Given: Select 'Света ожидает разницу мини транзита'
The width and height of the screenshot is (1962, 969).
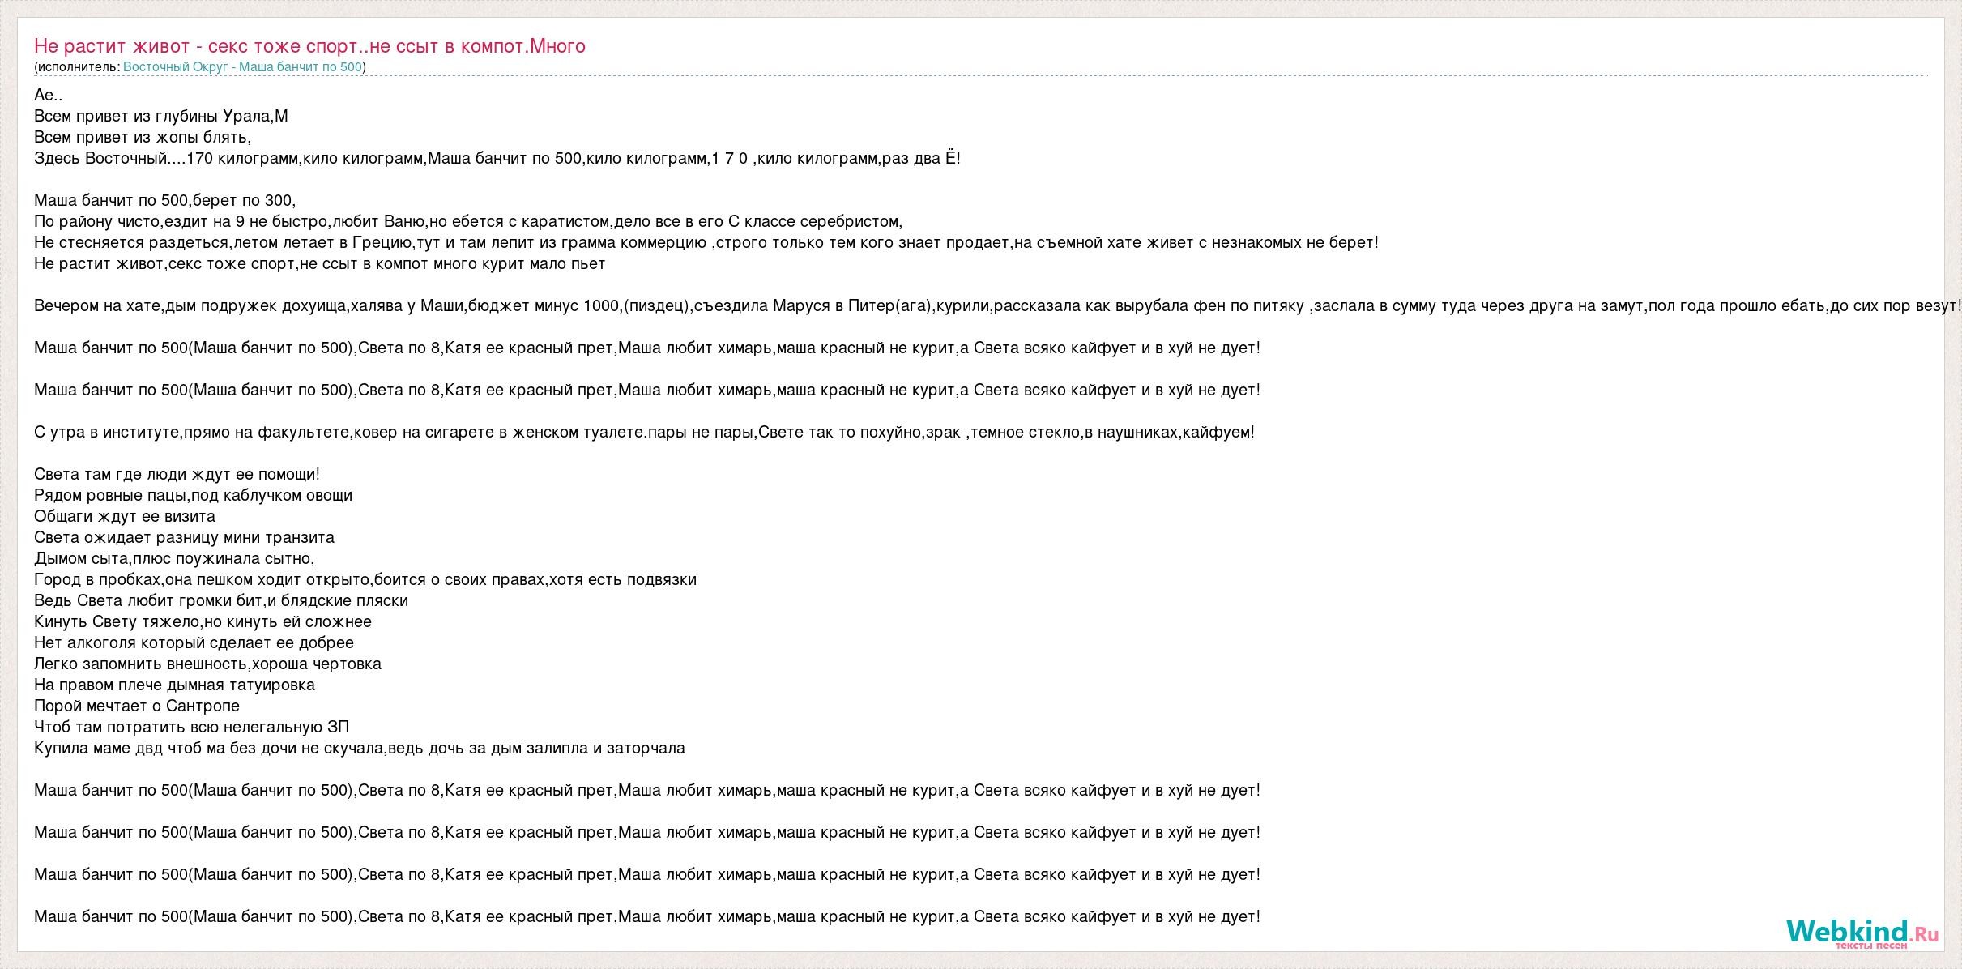Looking at the screenshot, I should coord(184,537).
